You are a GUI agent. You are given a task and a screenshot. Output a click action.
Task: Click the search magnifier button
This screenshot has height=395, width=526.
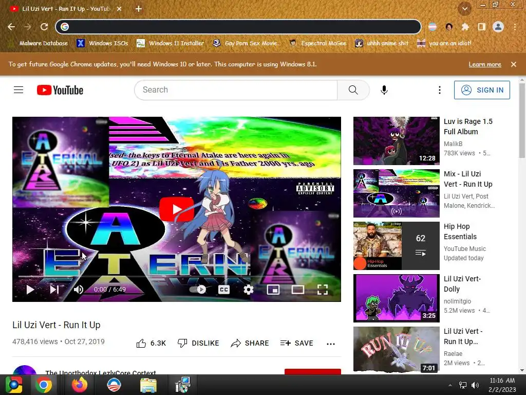(353, 90)
